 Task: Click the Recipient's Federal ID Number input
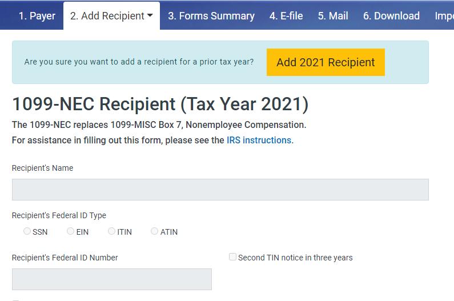tap(111, 279)
